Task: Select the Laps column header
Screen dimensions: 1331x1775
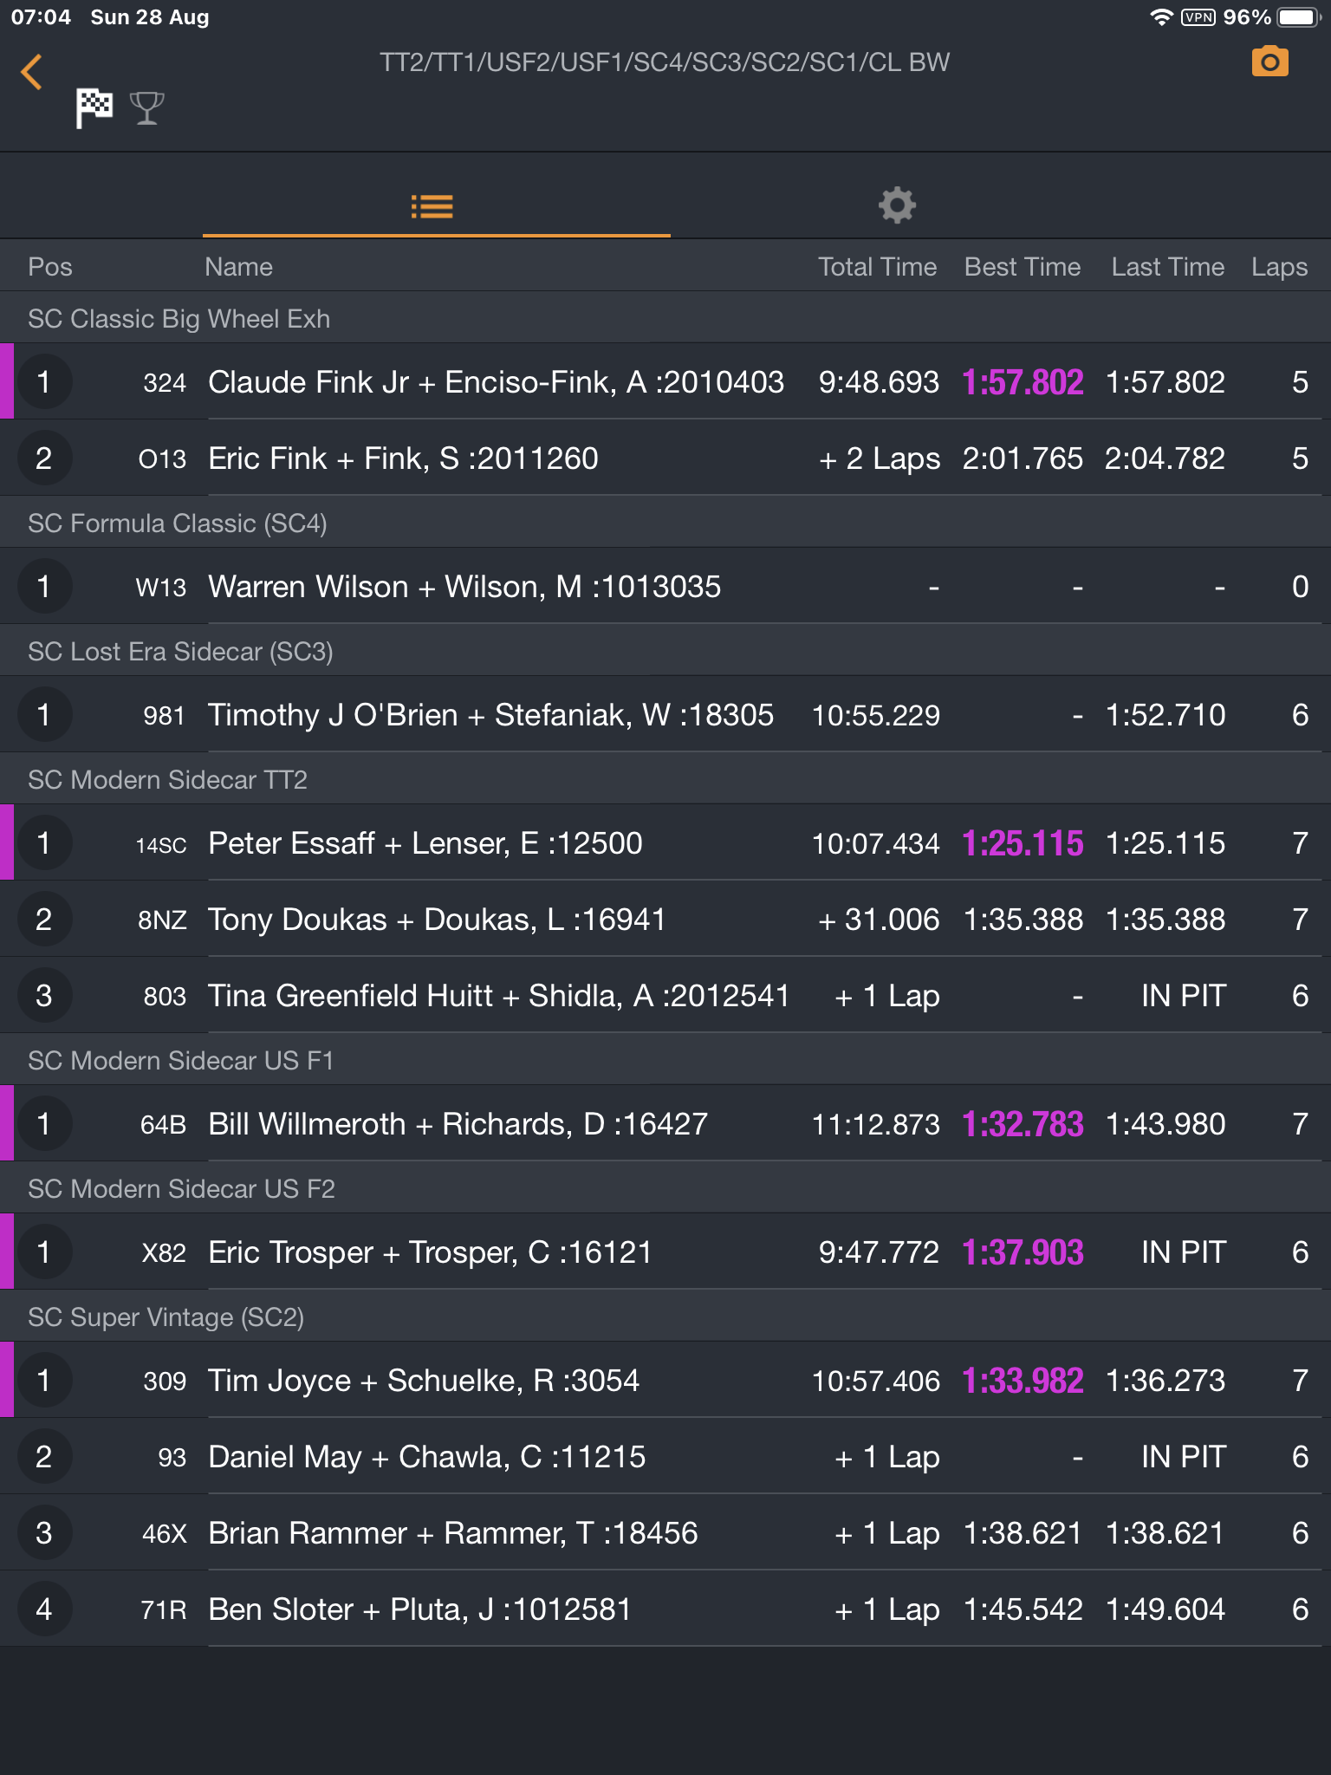Action: pos(1279,267)
